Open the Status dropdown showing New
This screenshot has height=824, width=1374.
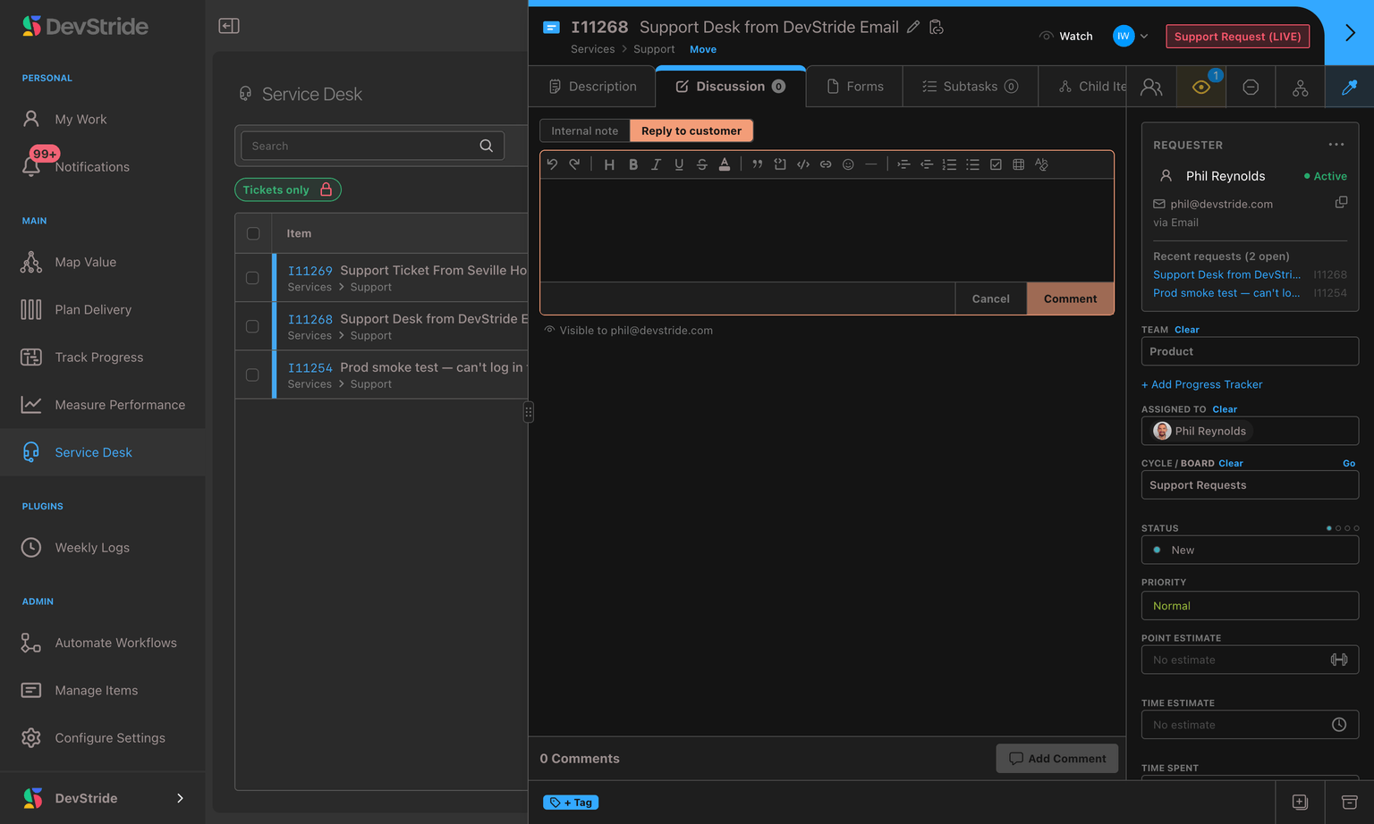click(x=1250, y=550)
